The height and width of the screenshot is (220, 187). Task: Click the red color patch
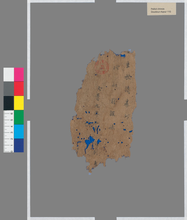(x=19, y=88)
